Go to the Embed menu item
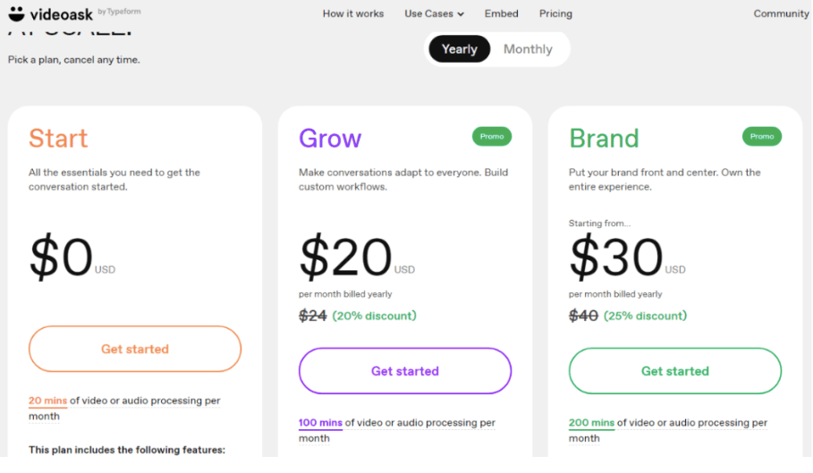The width and height of the screenshot is (813, 473). [502, 14]
